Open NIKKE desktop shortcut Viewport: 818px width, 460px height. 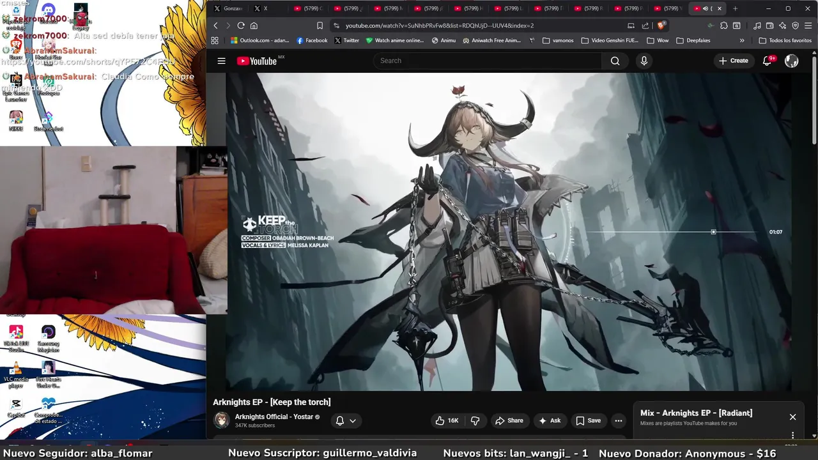point(16,121)
